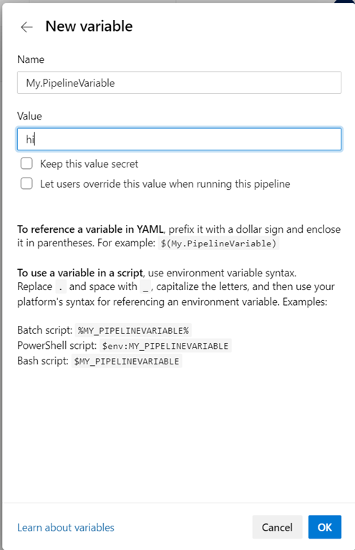
Task: Click the bold 'To reference a variable in YAML' text
Action: (x=90, y=229)
